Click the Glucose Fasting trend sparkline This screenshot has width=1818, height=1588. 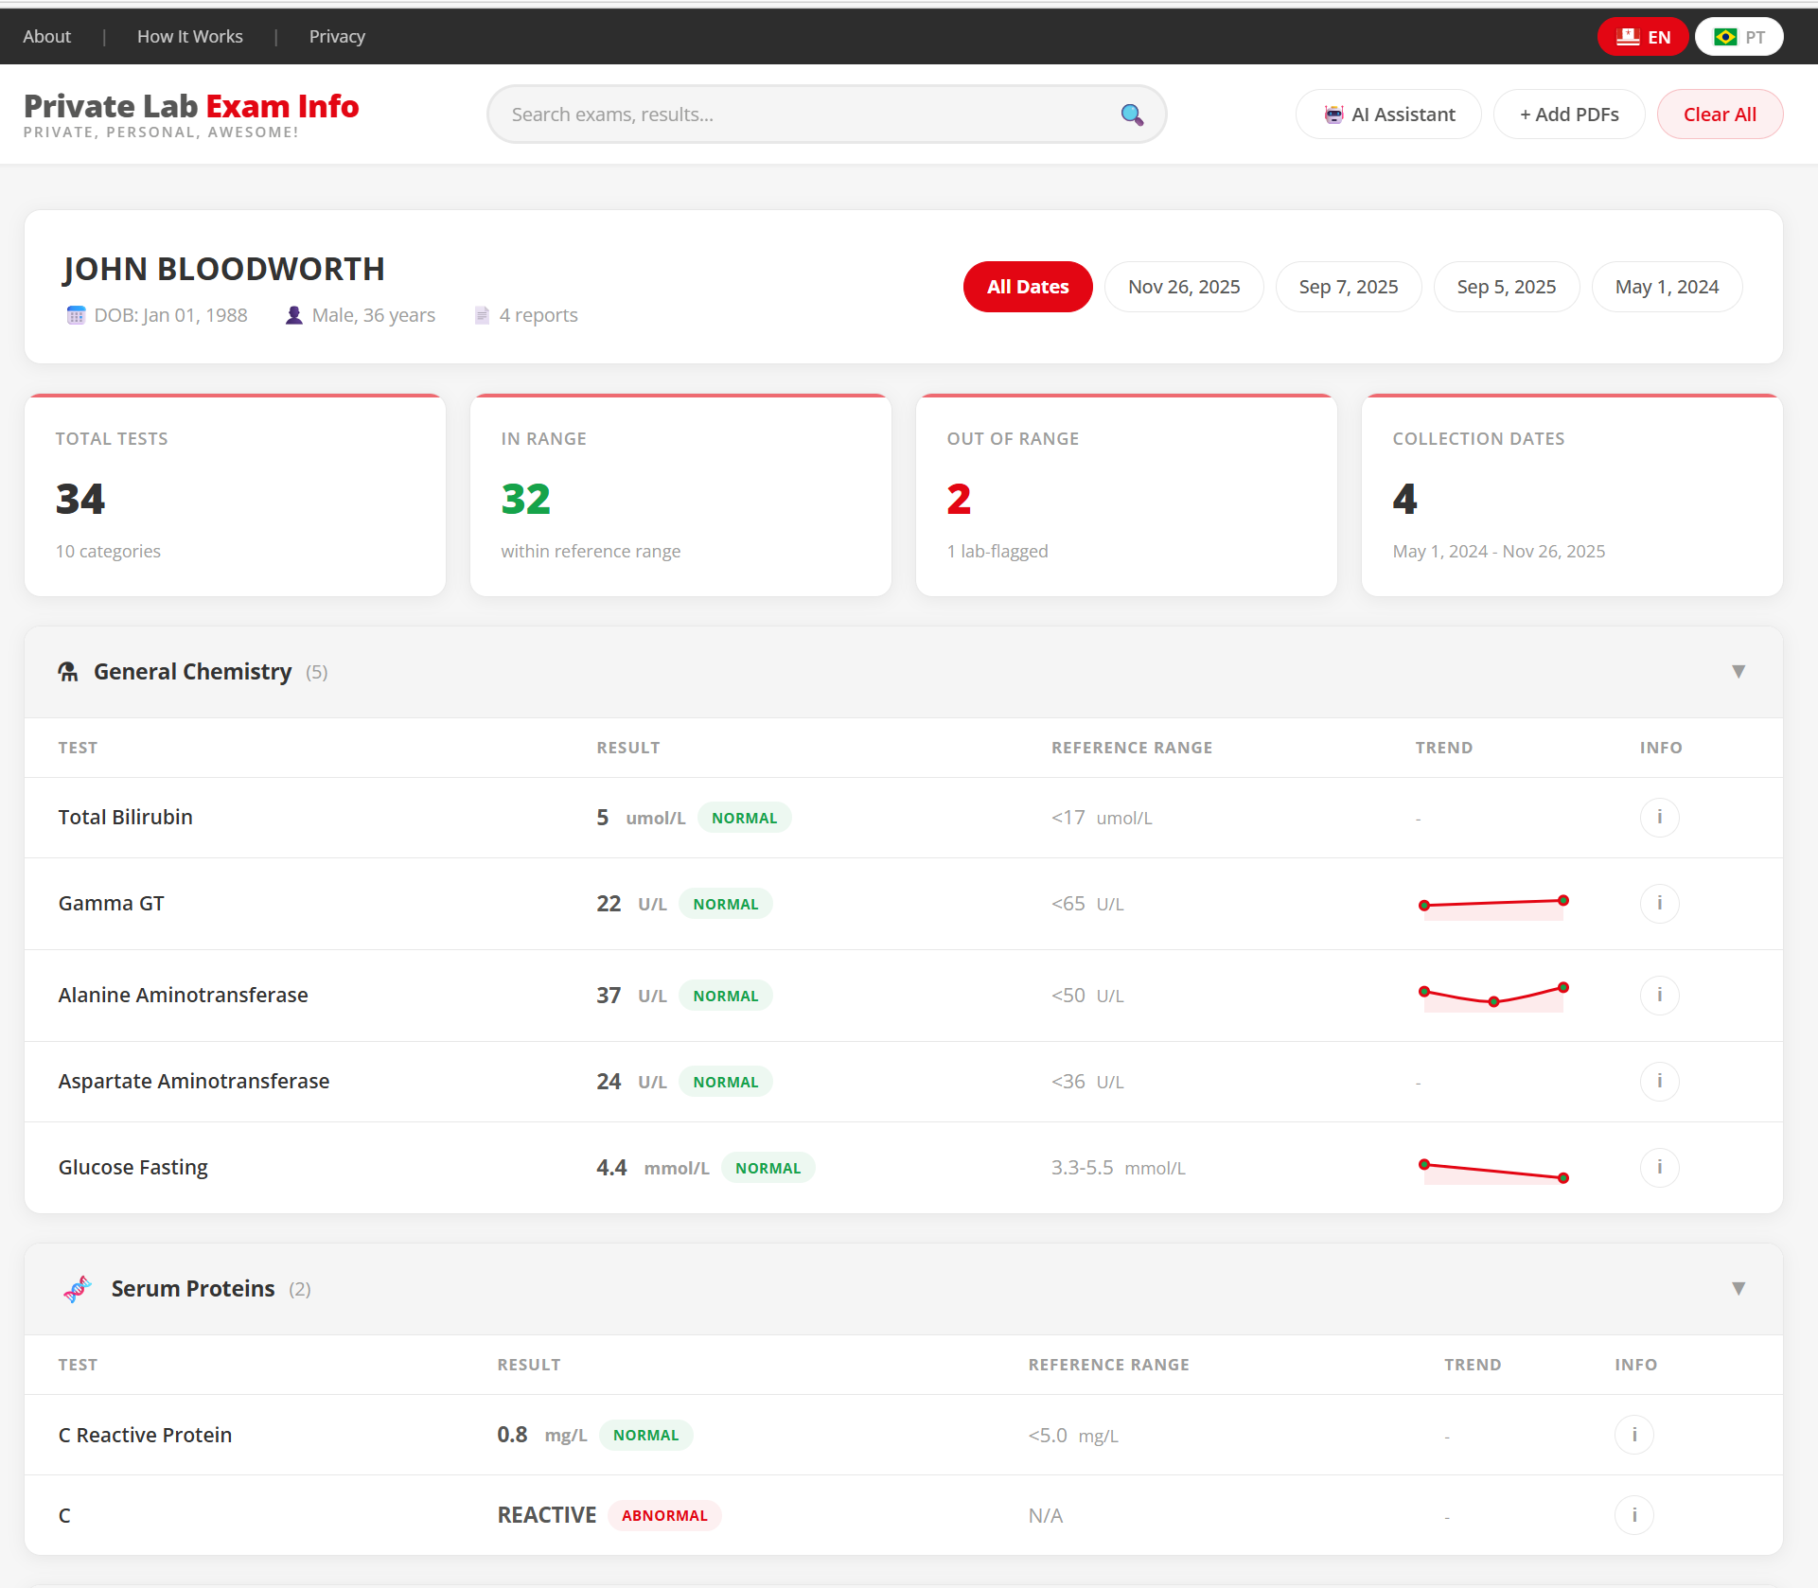pyautogui.click(x=1493, y=1171)
